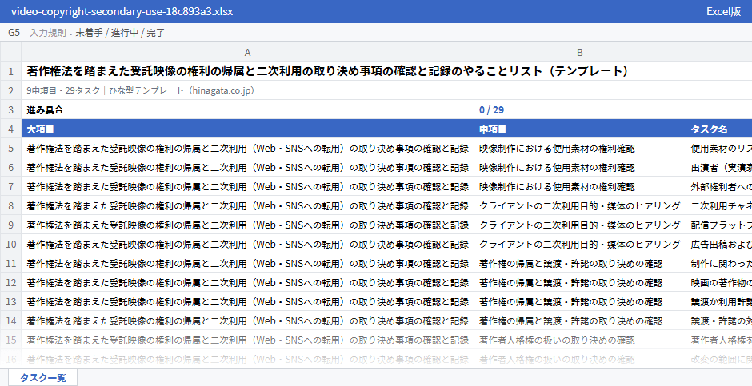Select cell B6 映像制作における使用素材の権利確認

point(580,167)
